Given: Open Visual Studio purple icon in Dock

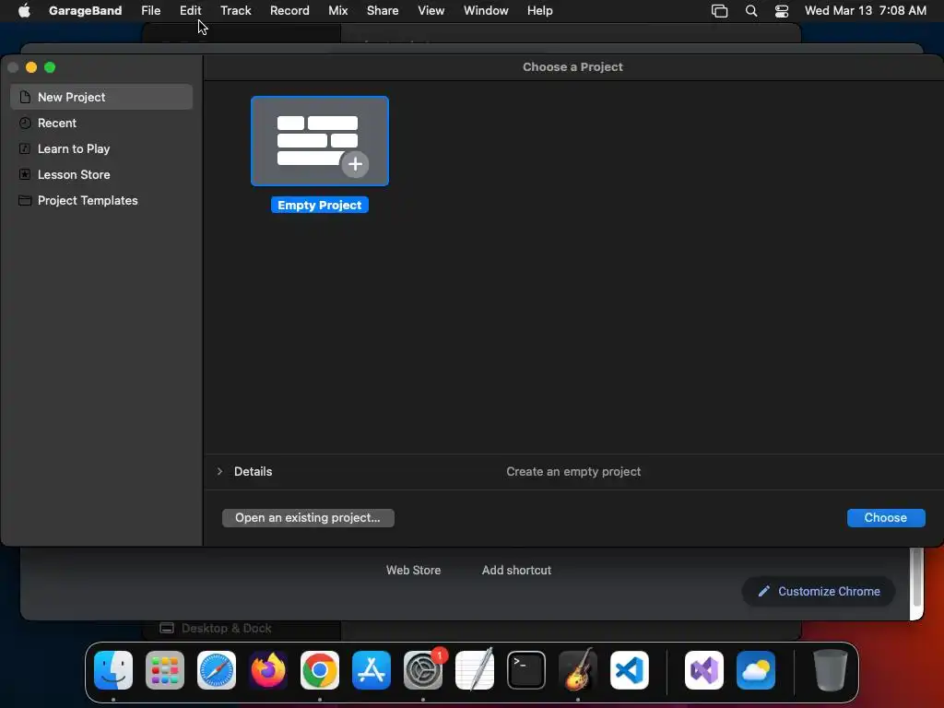Looking at the screenshot, I should (704, 670).
